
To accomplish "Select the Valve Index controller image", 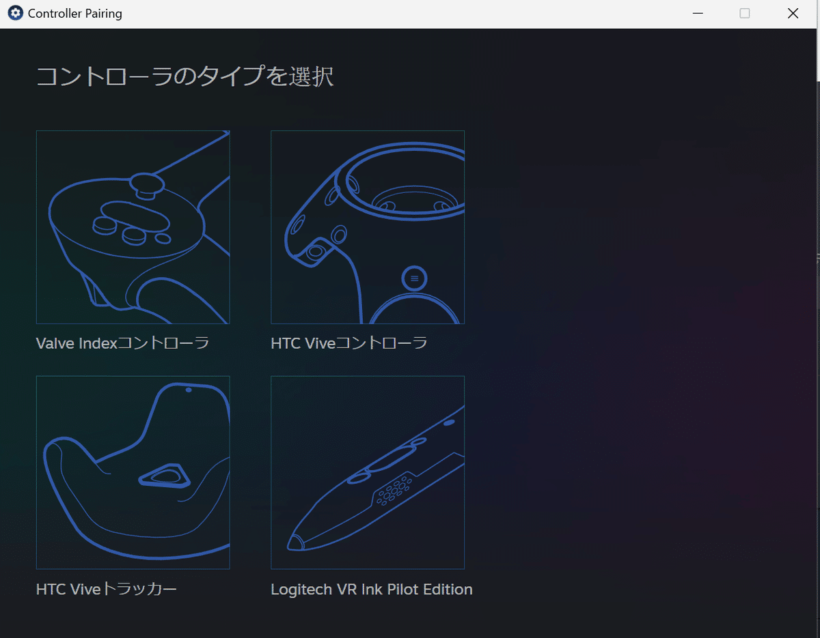I will coord(133,227).
